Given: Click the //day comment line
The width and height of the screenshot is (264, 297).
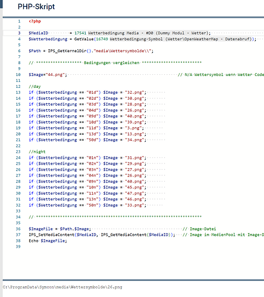Looking at the screenshot, I should tap(34, 87).
